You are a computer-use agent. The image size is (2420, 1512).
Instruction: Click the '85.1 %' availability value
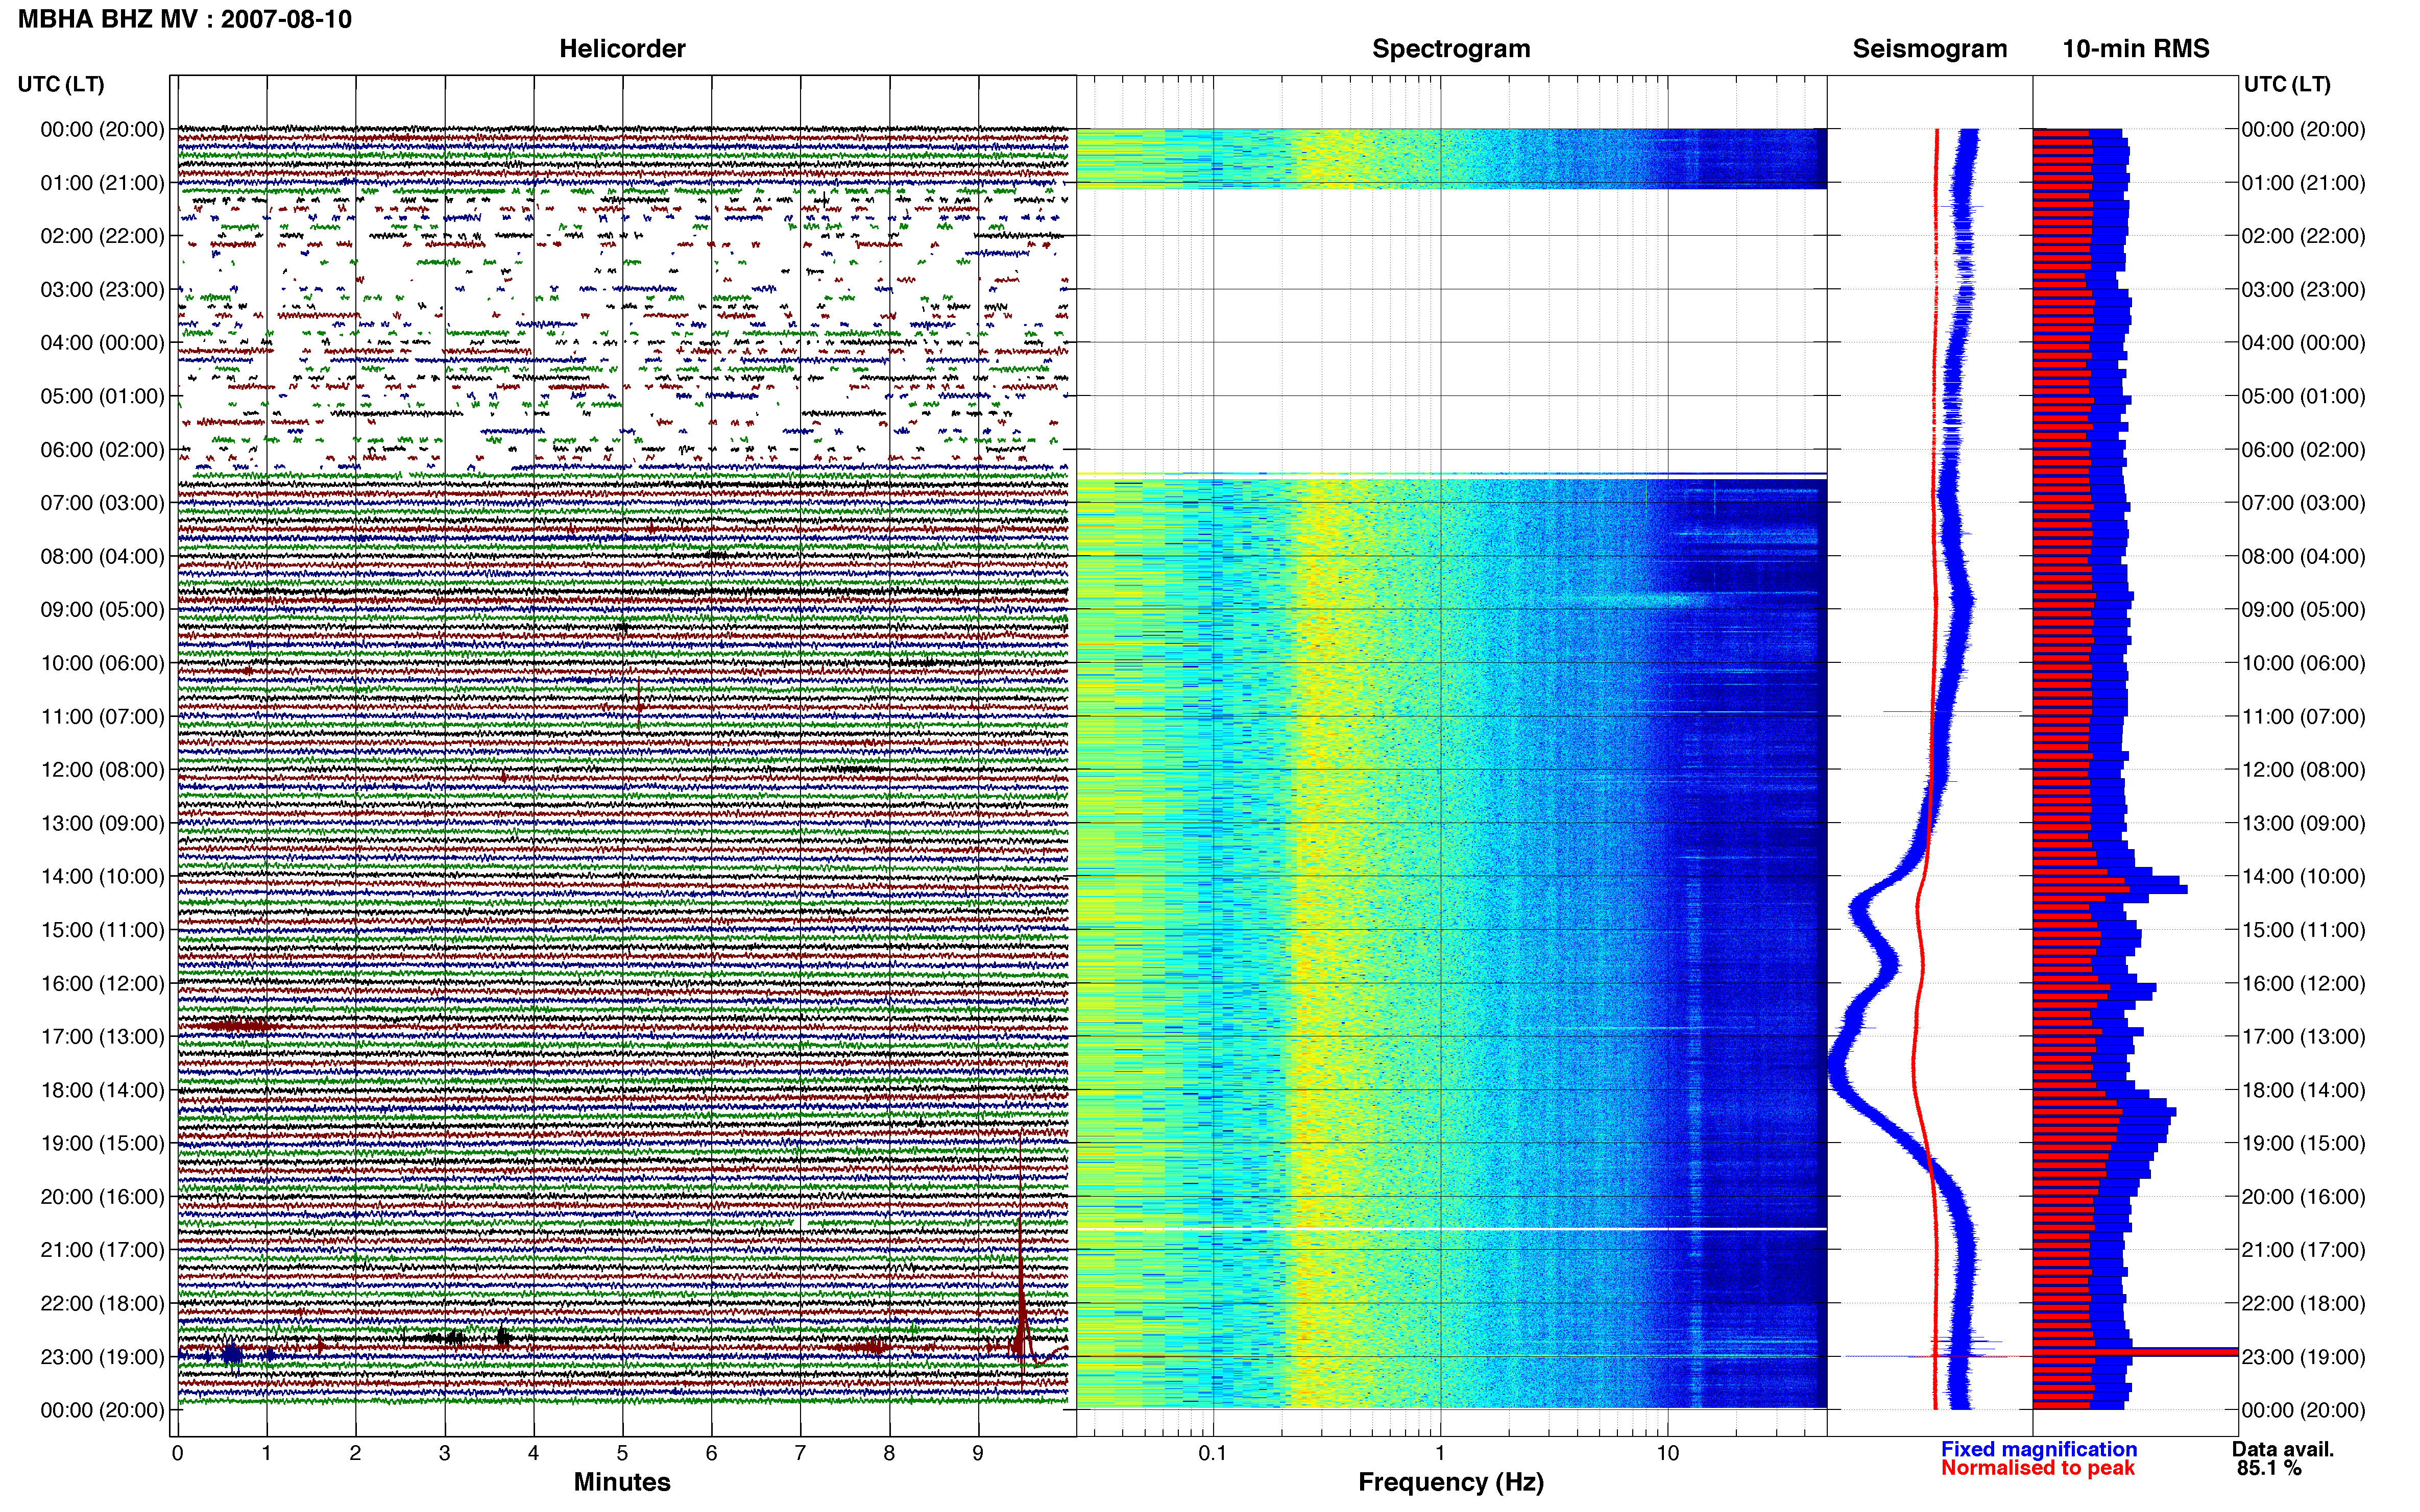(2270, 1468)
